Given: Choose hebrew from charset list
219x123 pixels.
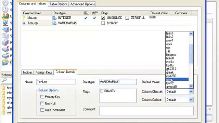Looking at the screenshot, I should pos(171,55).
